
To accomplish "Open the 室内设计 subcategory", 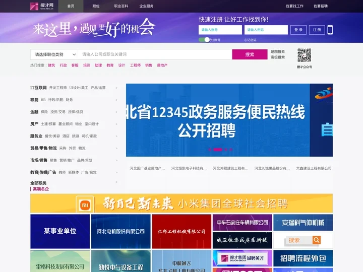I will [x=92, y=124].
